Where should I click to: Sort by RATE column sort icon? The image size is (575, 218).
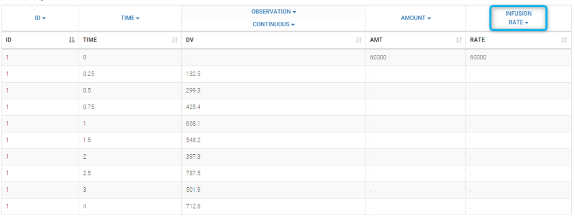click(564, 40)
